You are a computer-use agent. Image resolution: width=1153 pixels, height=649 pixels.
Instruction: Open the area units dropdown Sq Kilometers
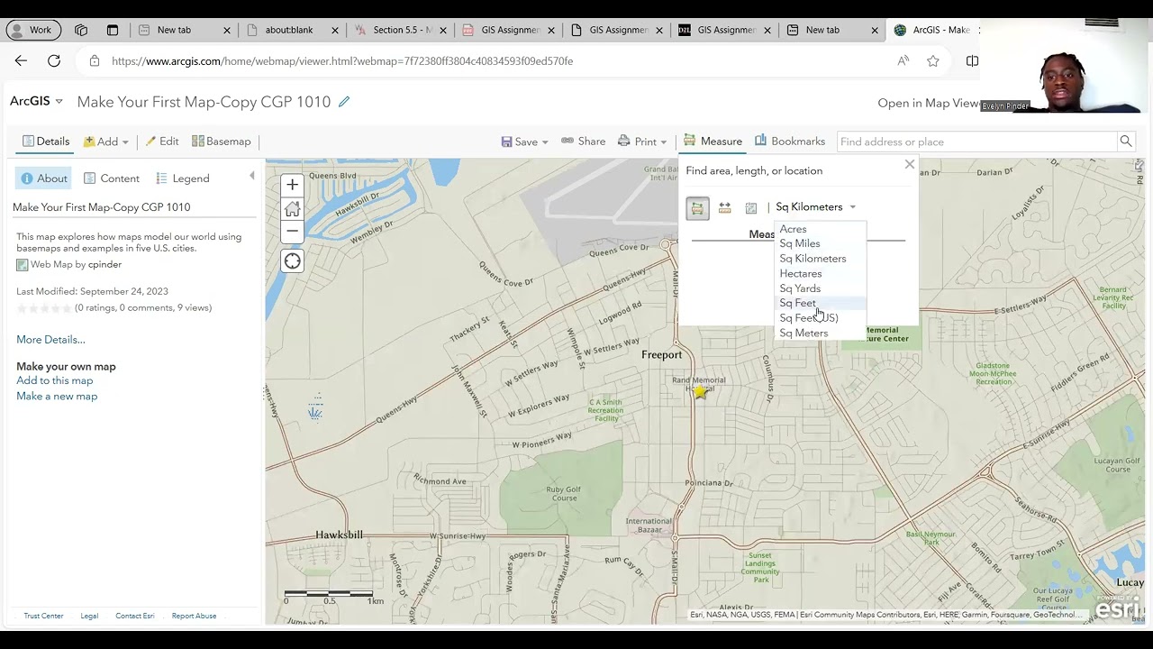coord(816,207)
